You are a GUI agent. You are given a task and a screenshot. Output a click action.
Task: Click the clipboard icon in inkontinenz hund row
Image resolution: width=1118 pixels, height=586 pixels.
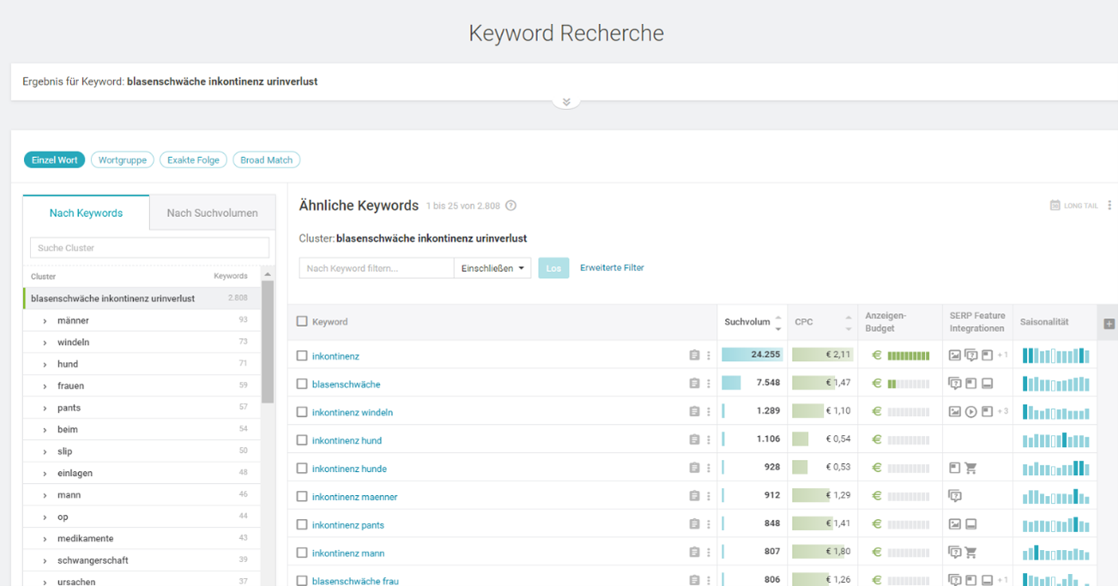pyautogui.click(x=694, y=440)
